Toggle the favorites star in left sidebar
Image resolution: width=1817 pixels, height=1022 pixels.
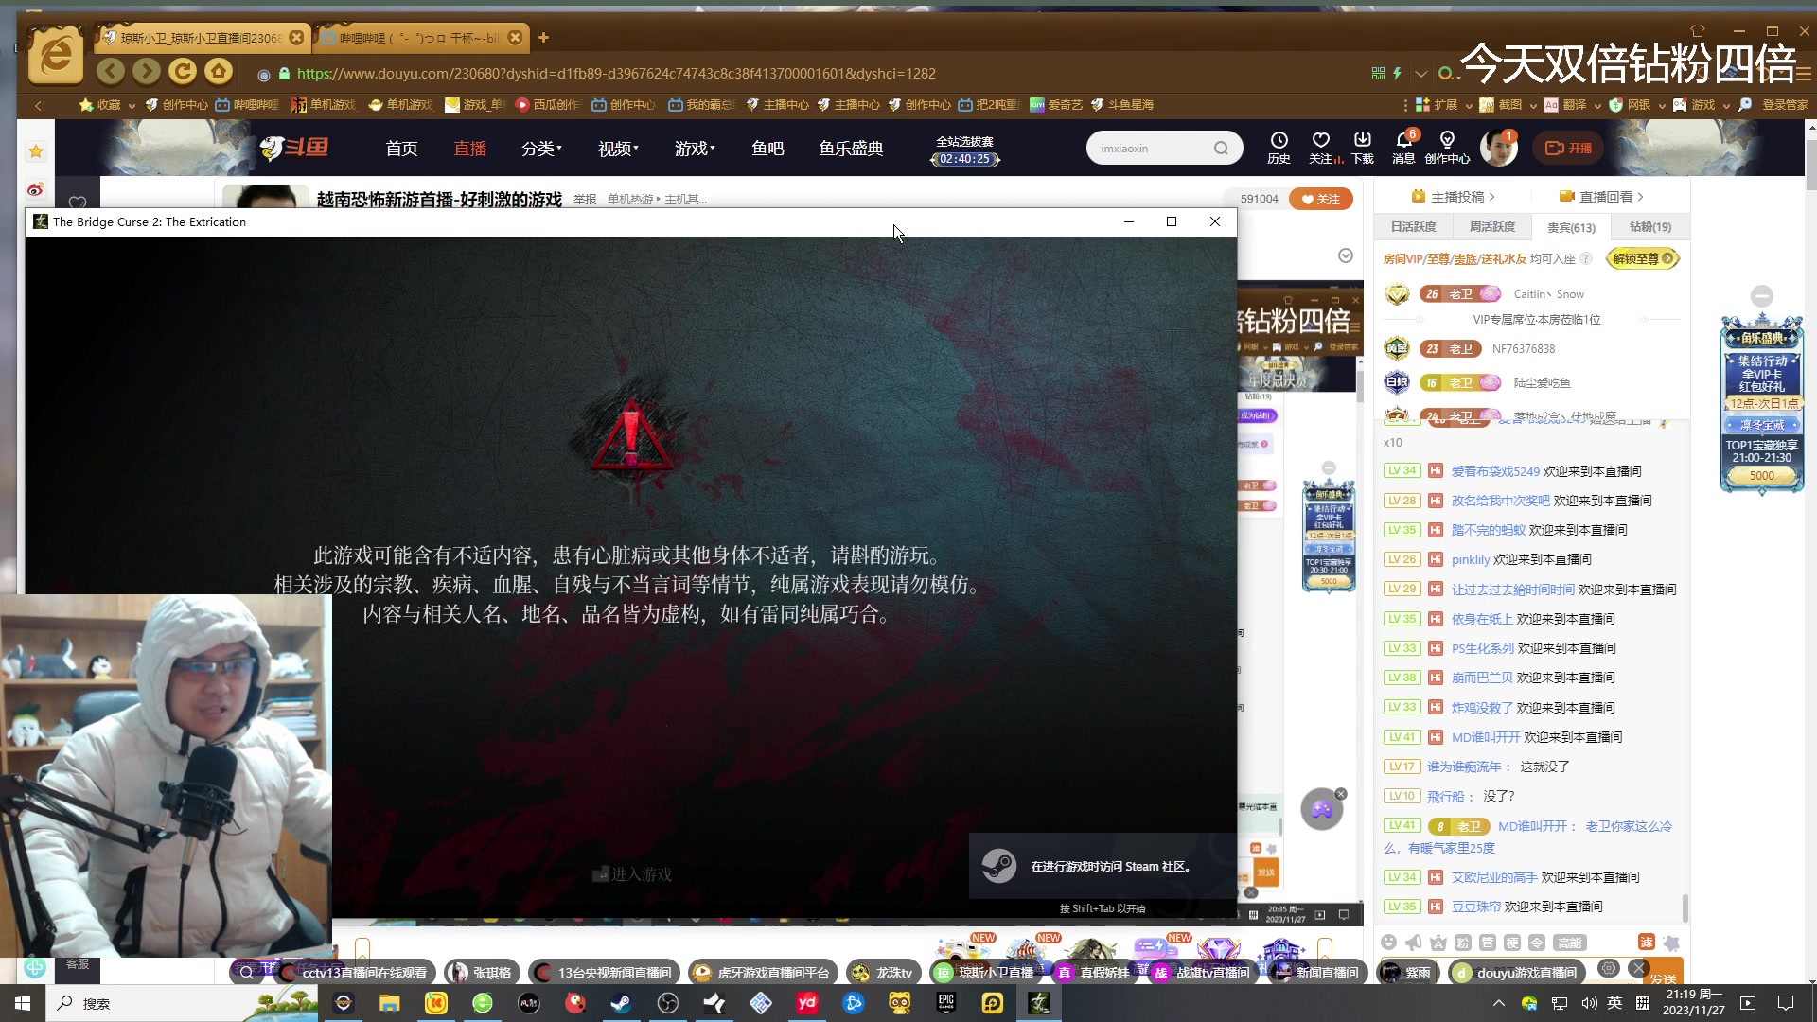click(36, 151)
